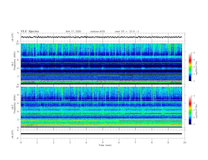The width and height of the screenshot is (208, 160).
Task: Click the "ch.1(V)" axis label
Action: [x=13, y=37]
